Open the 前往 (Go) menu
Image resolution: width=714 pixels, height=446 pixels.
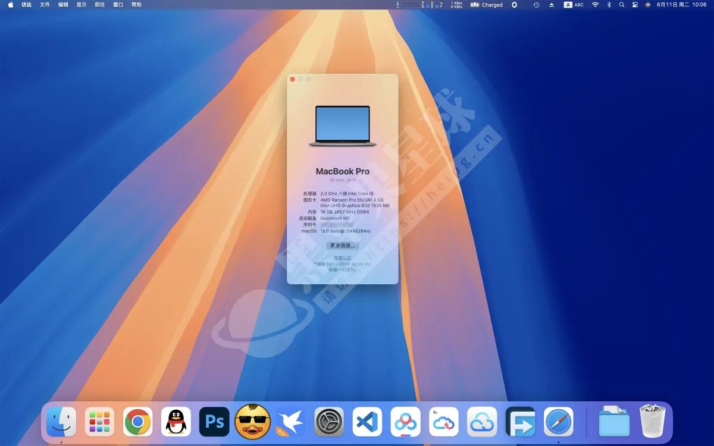pos(99,5)
